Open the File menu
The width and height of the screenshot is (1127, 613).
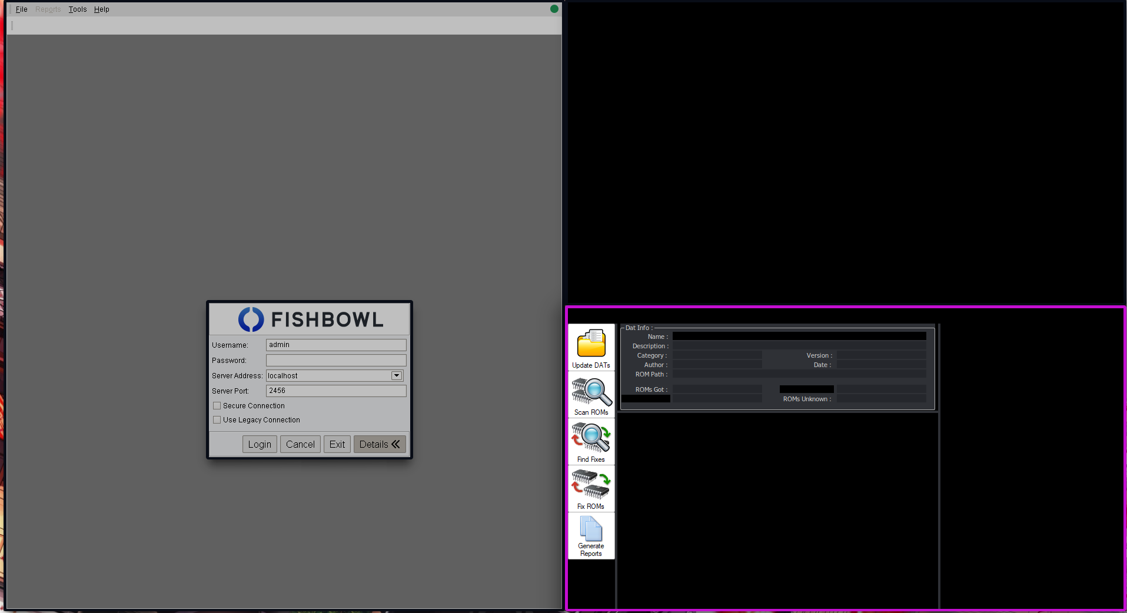pyautogui.click(x=22, y=9)
